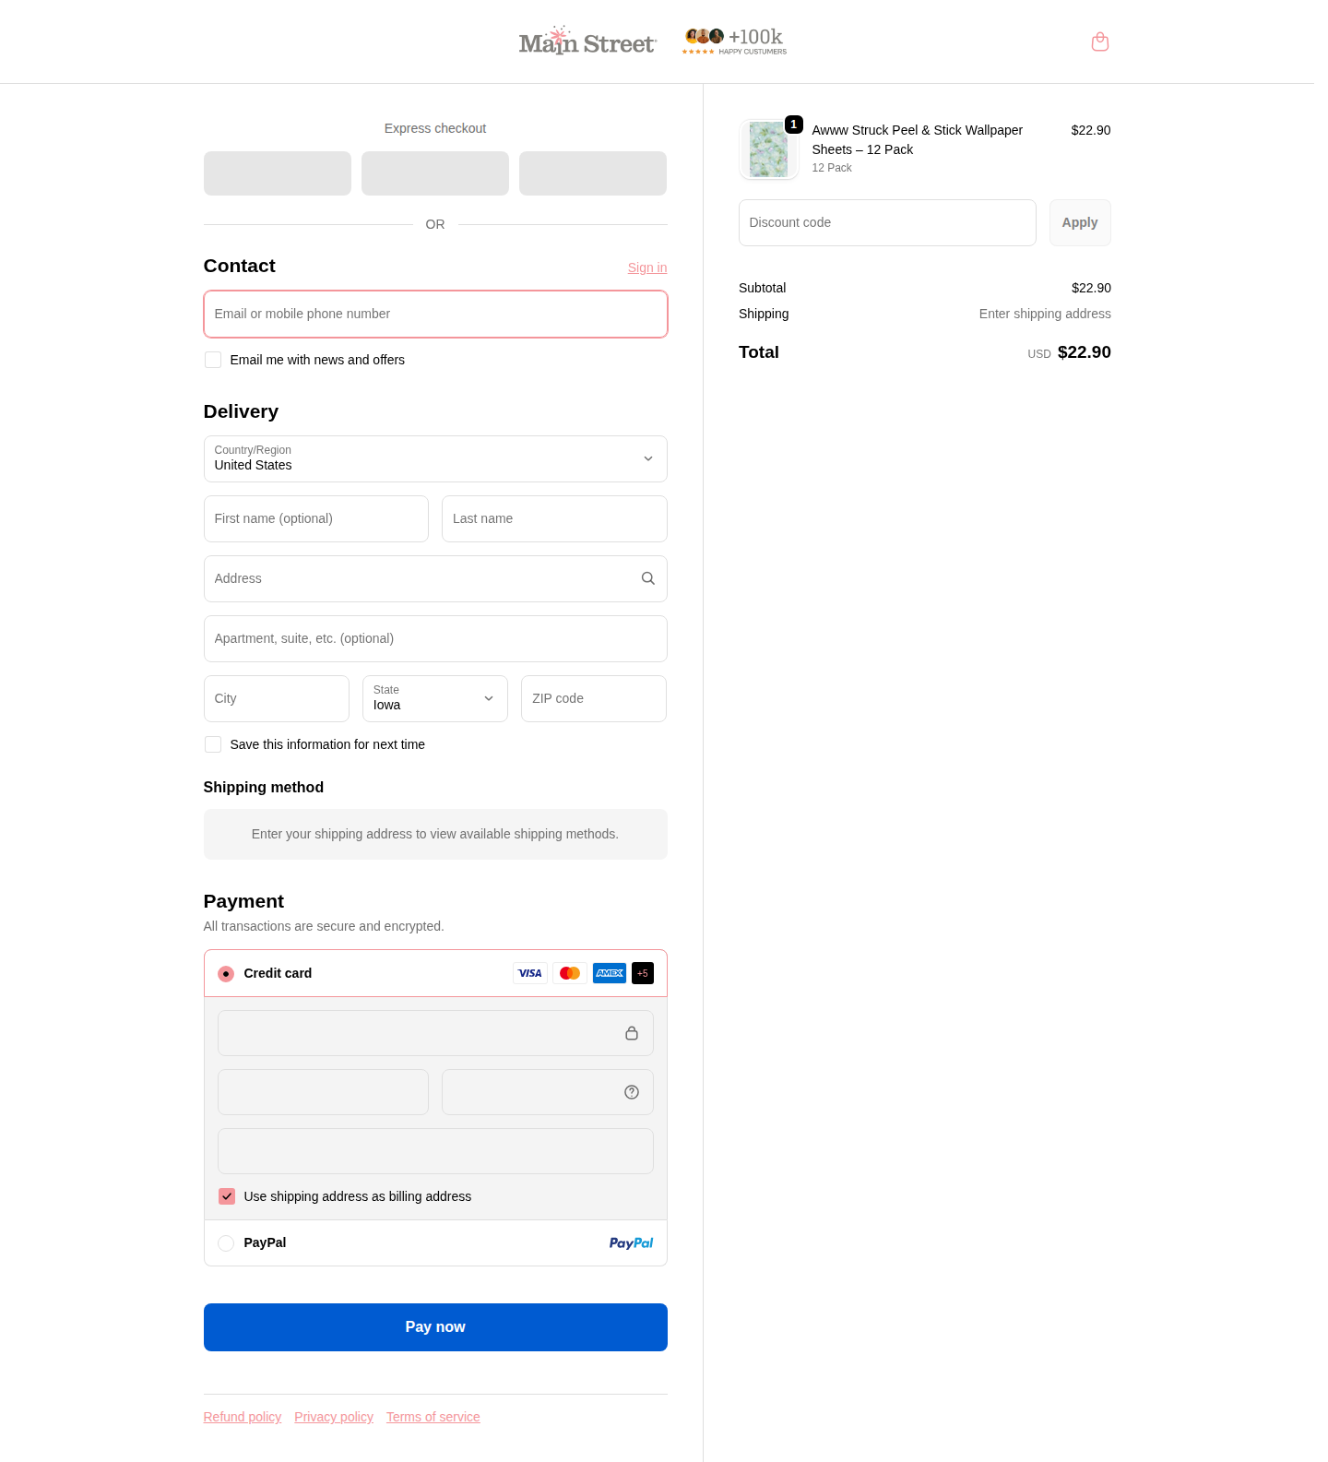Focus the name on card field
The height and width of the screenshot is (1462, 1328).
[x=435, y=1151]
